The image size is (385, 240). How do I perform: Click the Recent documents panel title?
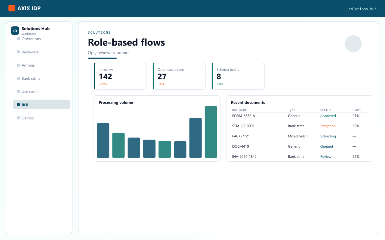coord(248,103)
